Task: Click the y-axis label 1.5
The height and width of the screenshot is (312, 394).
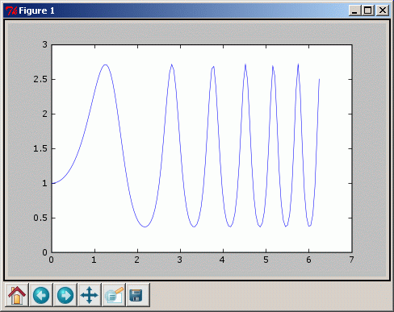Action: 40,148
